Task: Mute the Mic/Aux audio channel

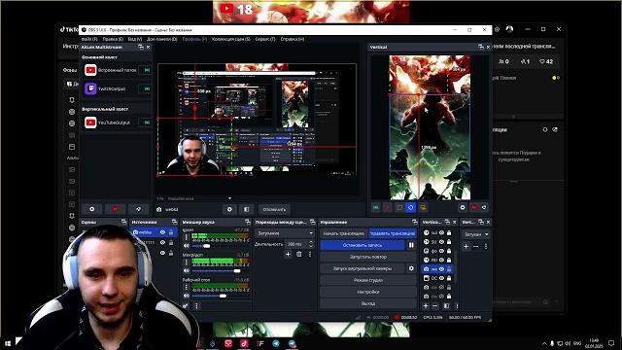Action: tap(186, 270)
